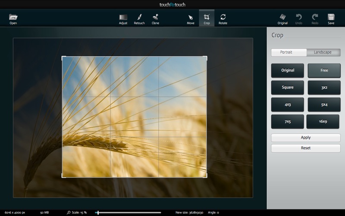Reset the crop selection

pyautogui.click(x=305, y=148)
